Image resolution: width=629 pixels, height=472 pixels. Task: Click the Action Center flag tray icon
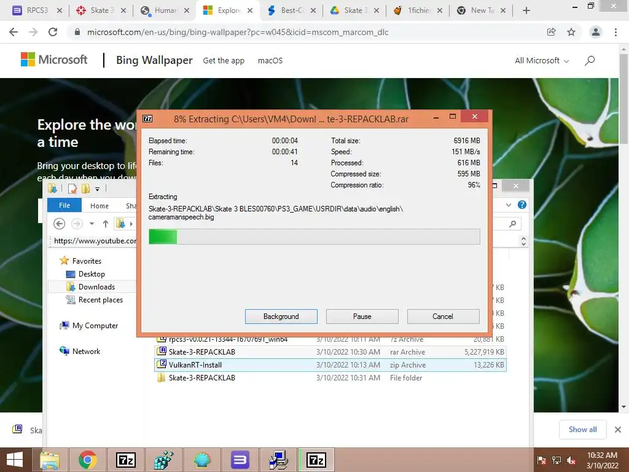[x=541, y=460]
